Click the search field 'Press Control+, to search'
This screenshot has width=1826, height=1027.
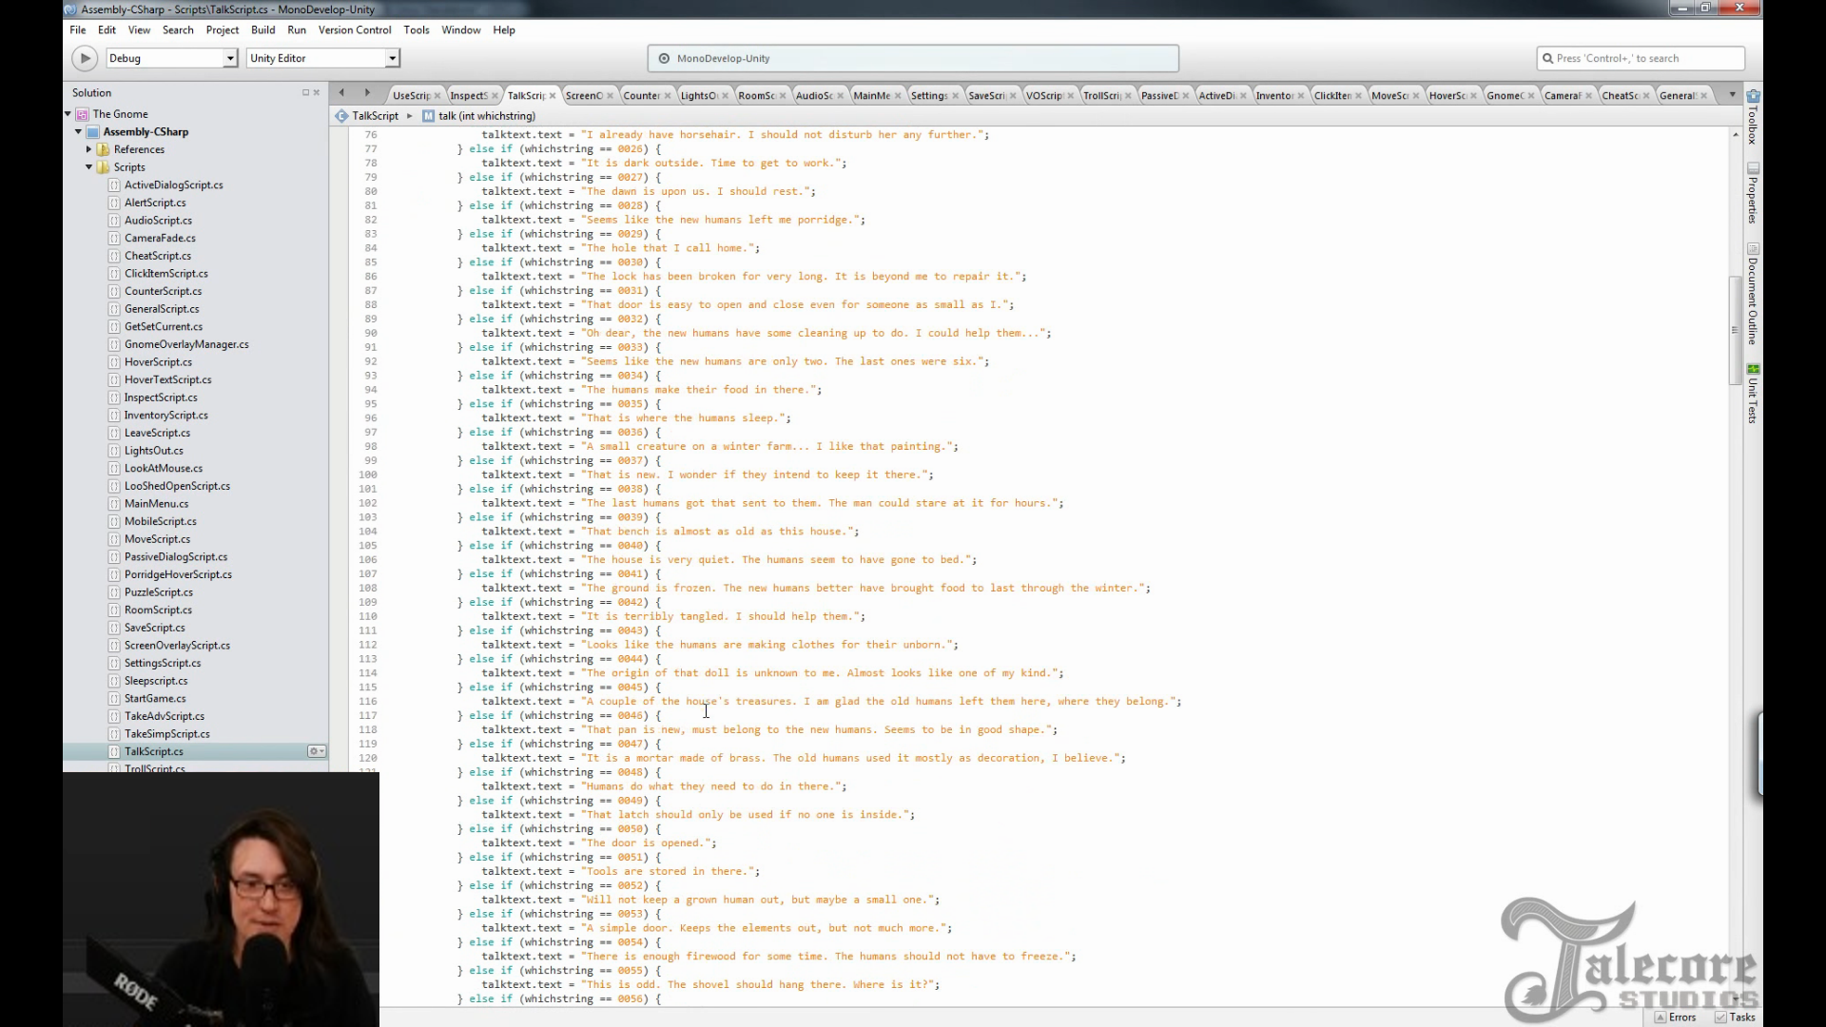(1641, 58)
